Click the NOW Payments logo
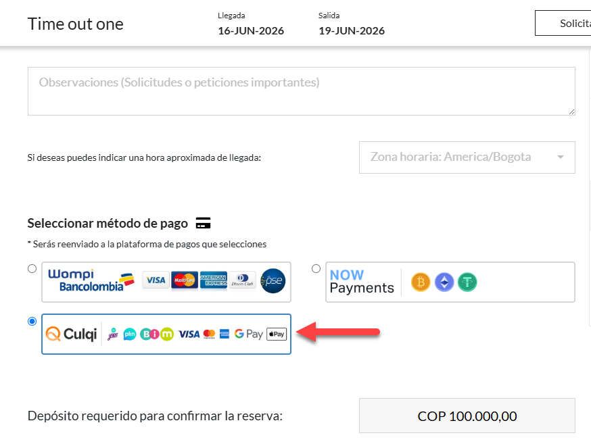Screen dimensions: 591x448 362,282
